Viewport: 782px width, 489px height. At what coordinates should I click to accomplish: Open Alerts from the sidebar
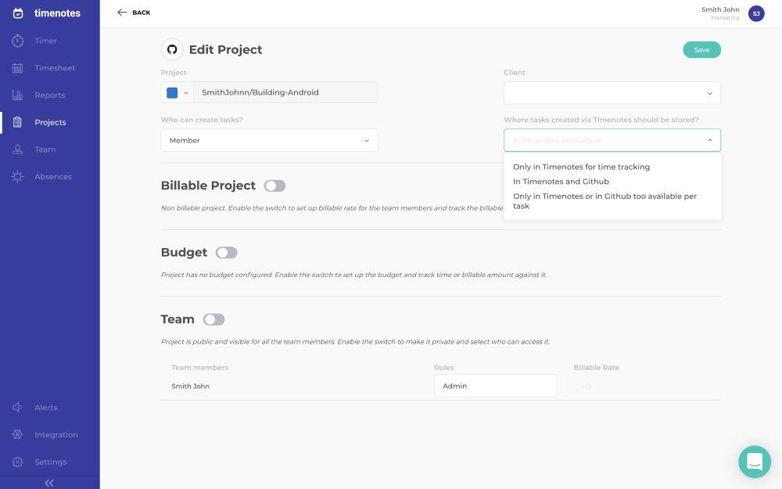tap(46, 408)
